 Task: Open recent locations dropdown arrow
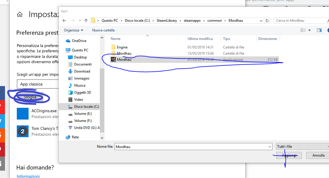(80, 21)
